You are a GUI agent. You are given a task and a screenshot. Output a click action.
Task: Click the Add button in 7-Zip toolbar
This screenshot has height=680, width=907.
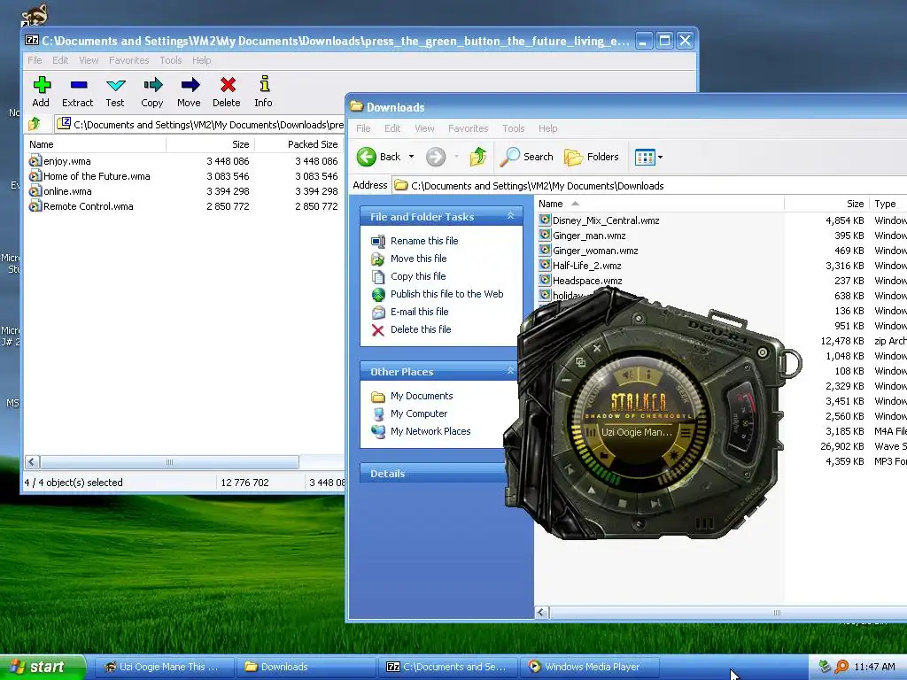click(x=41, y=92)
